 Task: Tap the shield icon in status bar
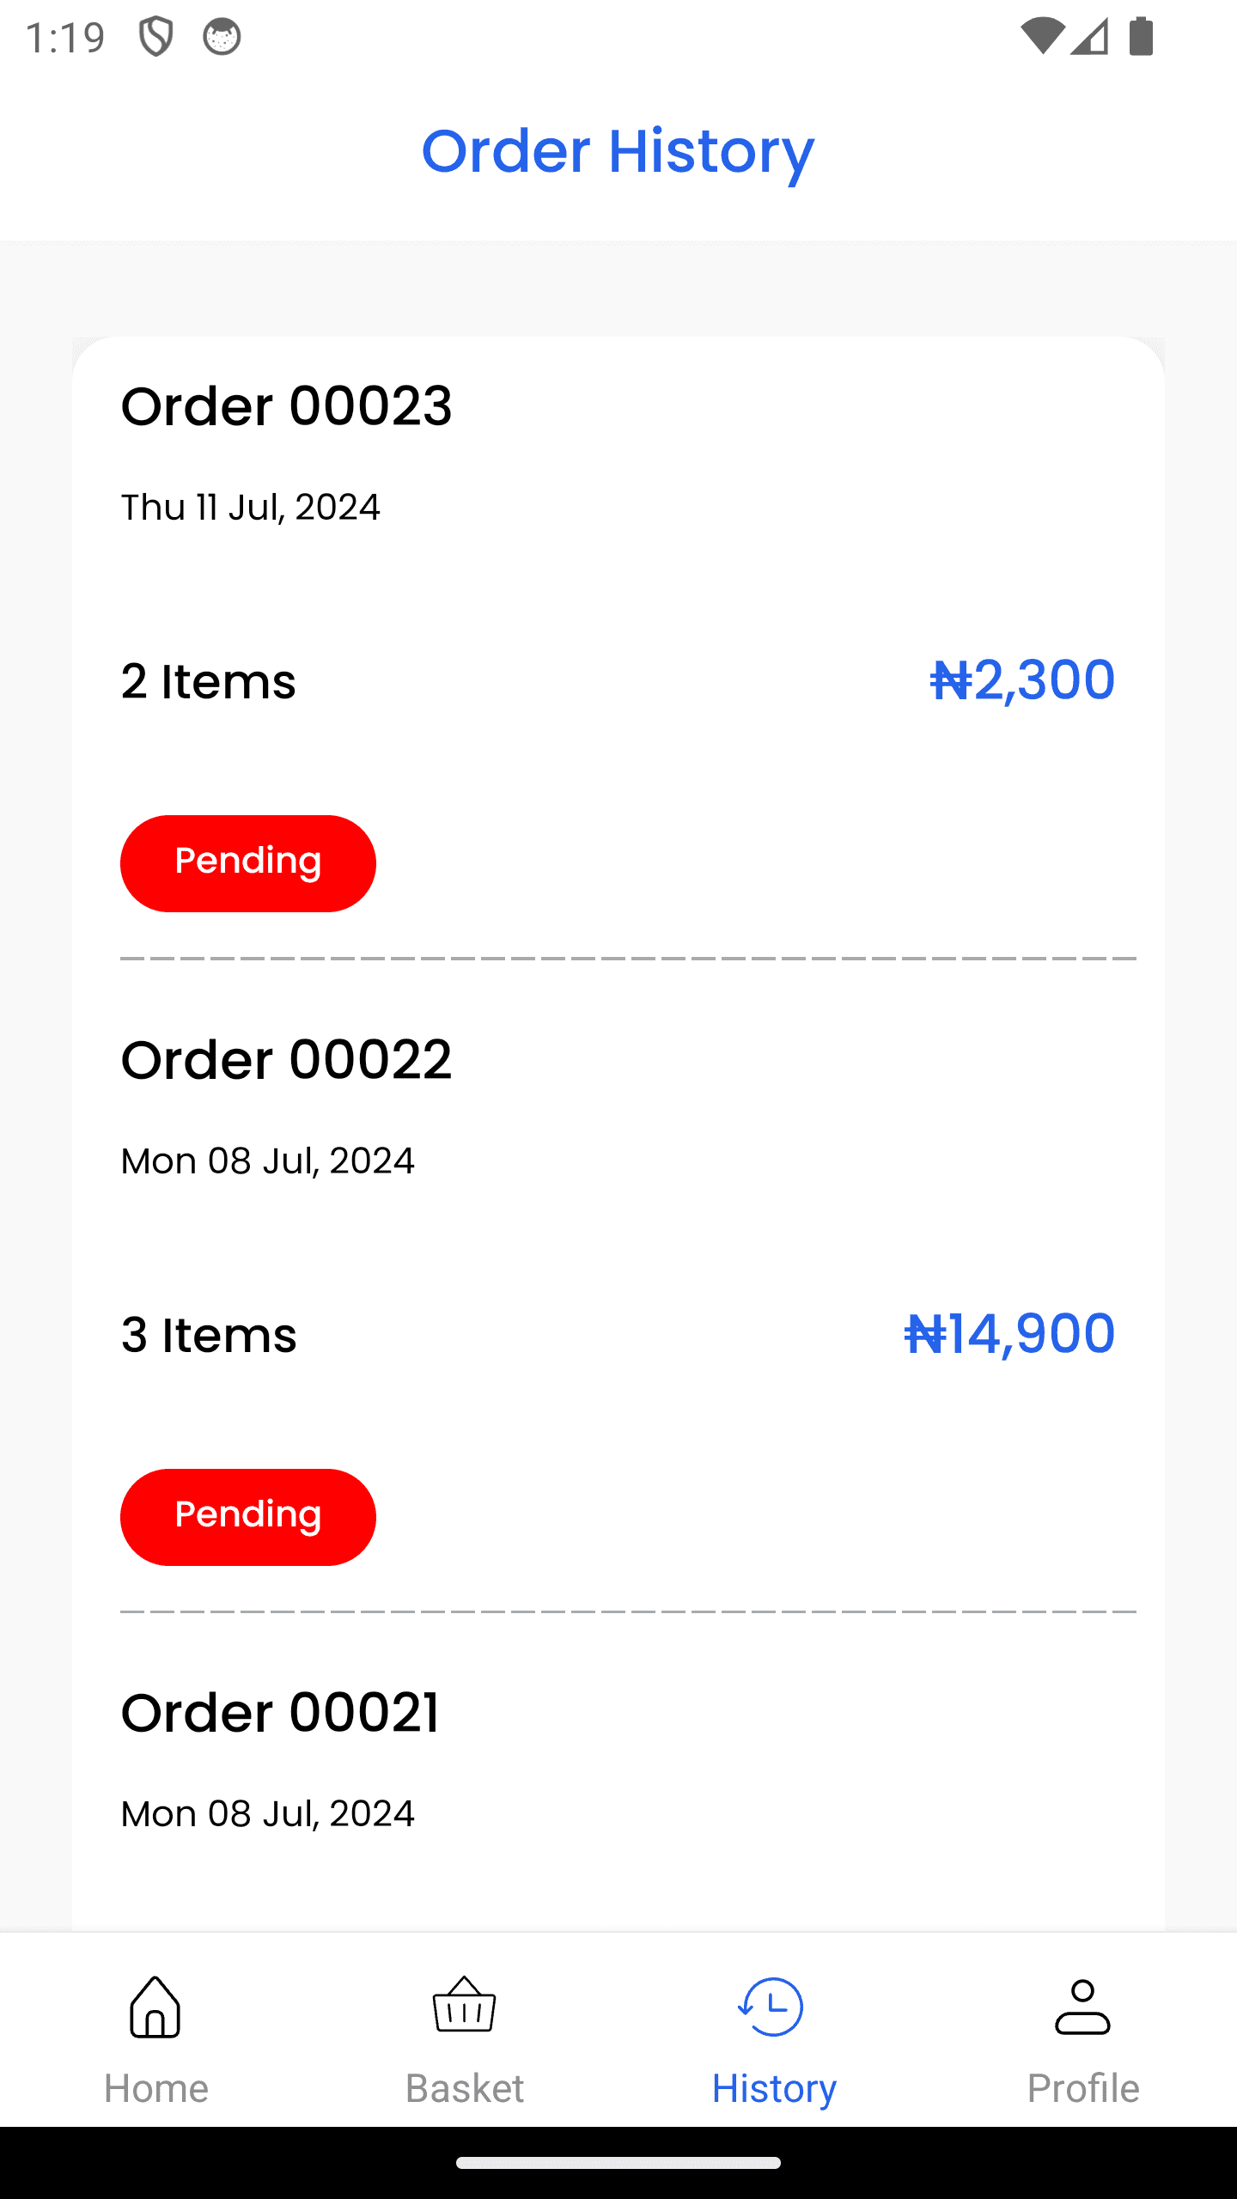pos(156,37)
